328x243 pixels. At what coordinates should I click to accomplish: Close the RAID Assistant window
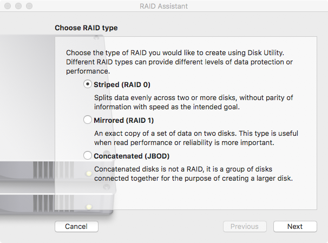(x=8, y=6)
